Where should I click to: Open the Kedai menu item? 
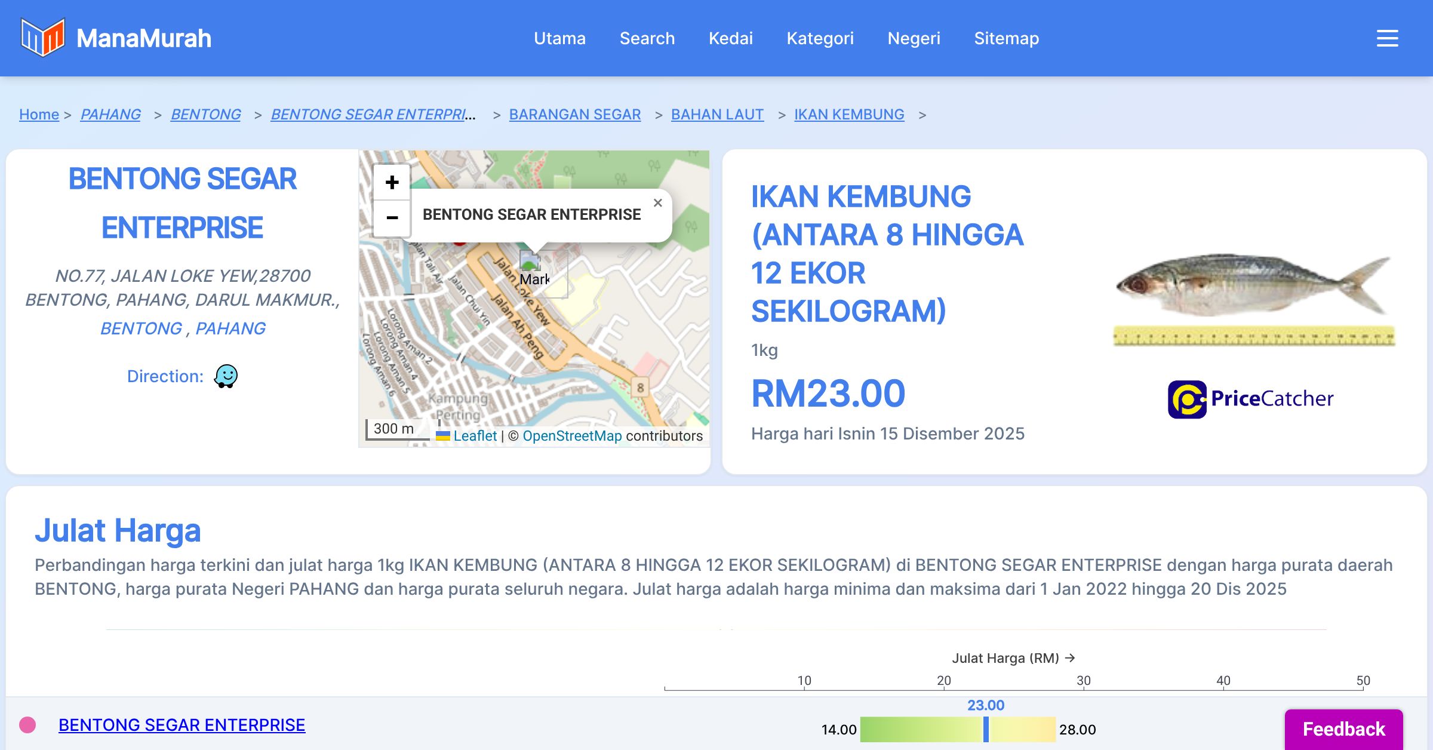click(730, 38)
